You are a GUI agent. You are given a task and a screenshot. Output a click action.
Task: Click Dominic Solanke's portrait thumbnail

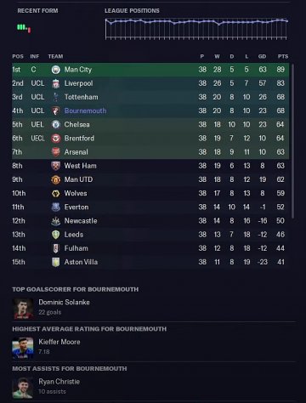click(x=23, y=309)
